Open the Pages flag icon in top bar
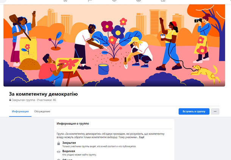 (90, 1)
